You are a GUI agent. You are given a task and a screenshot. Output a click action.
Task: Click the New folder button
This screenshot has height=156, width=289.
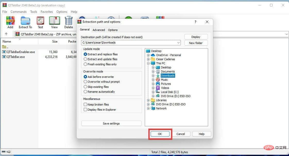pyautogui.click(x=196, y=43)
